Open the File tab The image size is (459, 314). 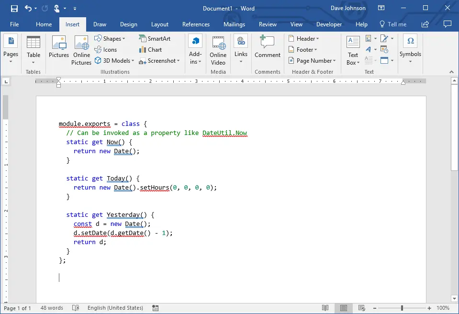point(14,24)
